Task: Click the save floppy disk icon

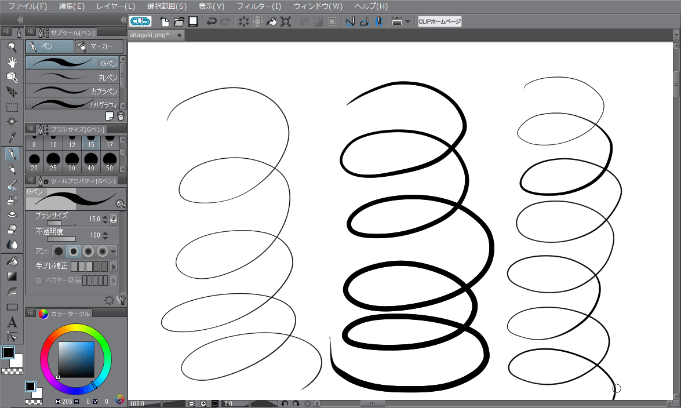Action: [x=193, y=21]
